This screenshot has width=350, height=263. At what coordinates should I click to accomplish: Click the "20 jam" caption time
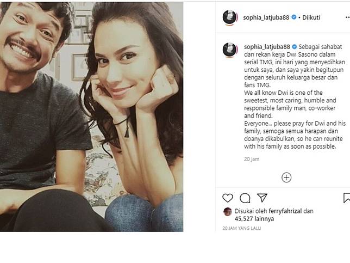(252, 159)
